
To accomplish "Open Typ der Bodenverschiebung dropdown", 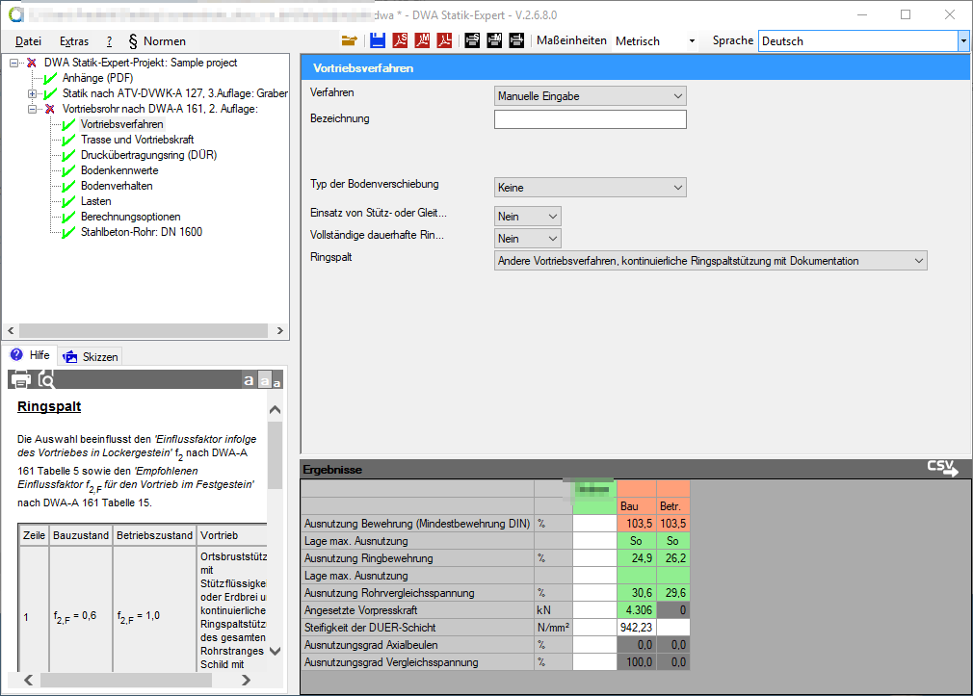I will point(590,188).
